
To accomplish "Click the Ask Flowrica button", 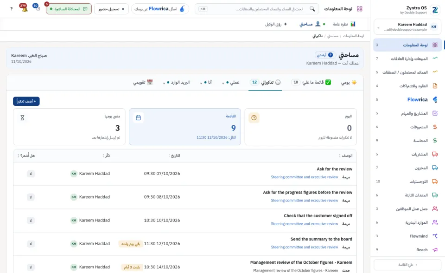I will point(160,9).
